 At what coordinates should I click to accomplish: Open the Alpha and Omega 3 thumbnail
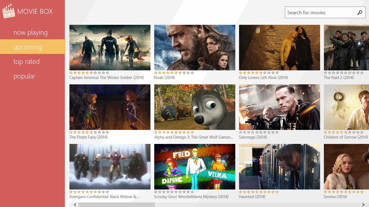click(x=195, y=107)
